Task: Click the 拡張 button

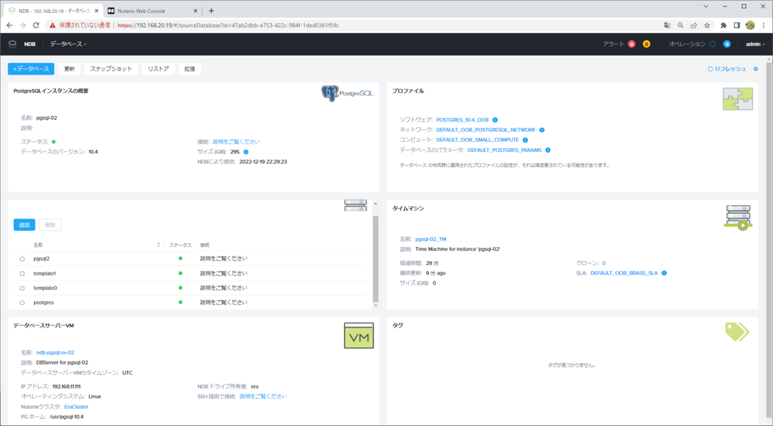Action: tap(189, 69)
